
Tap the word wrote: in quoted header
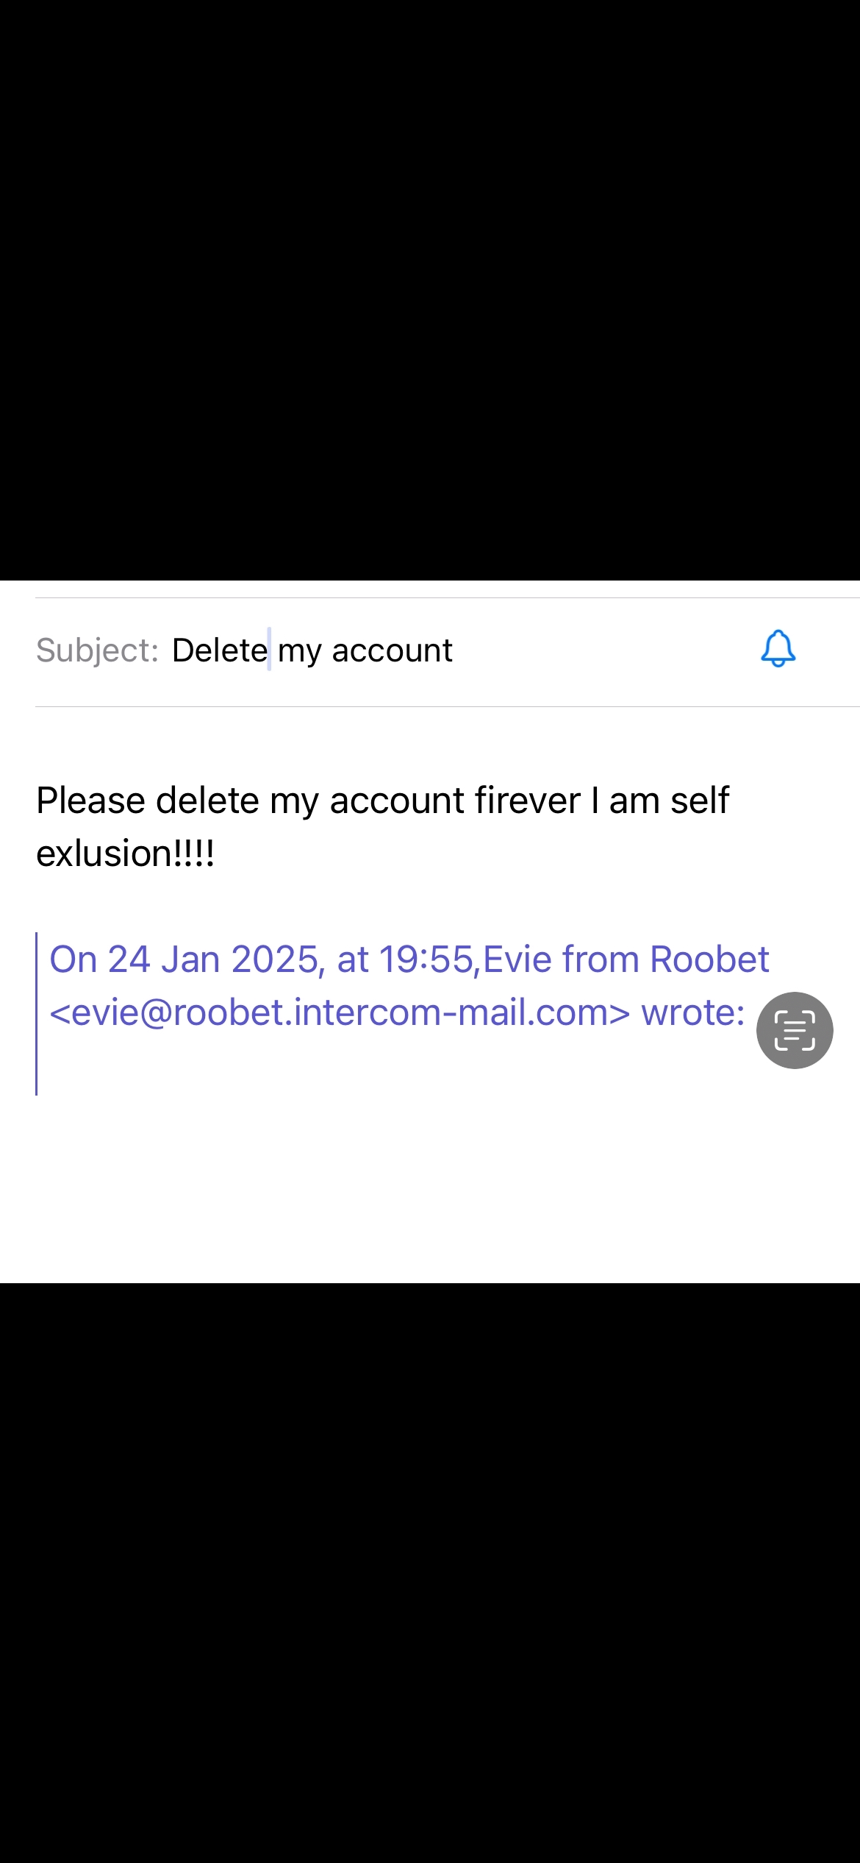pos(693,1012)
